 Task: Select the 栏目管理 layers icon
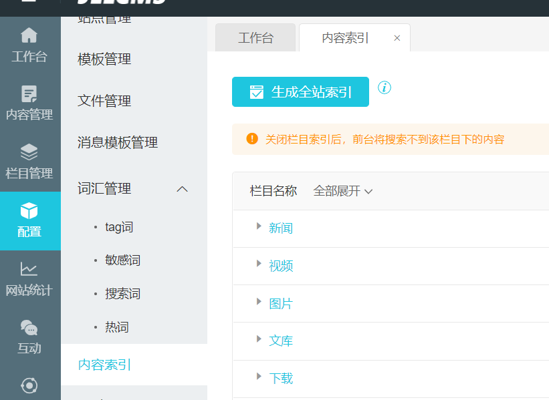click(x=29, y=152)
